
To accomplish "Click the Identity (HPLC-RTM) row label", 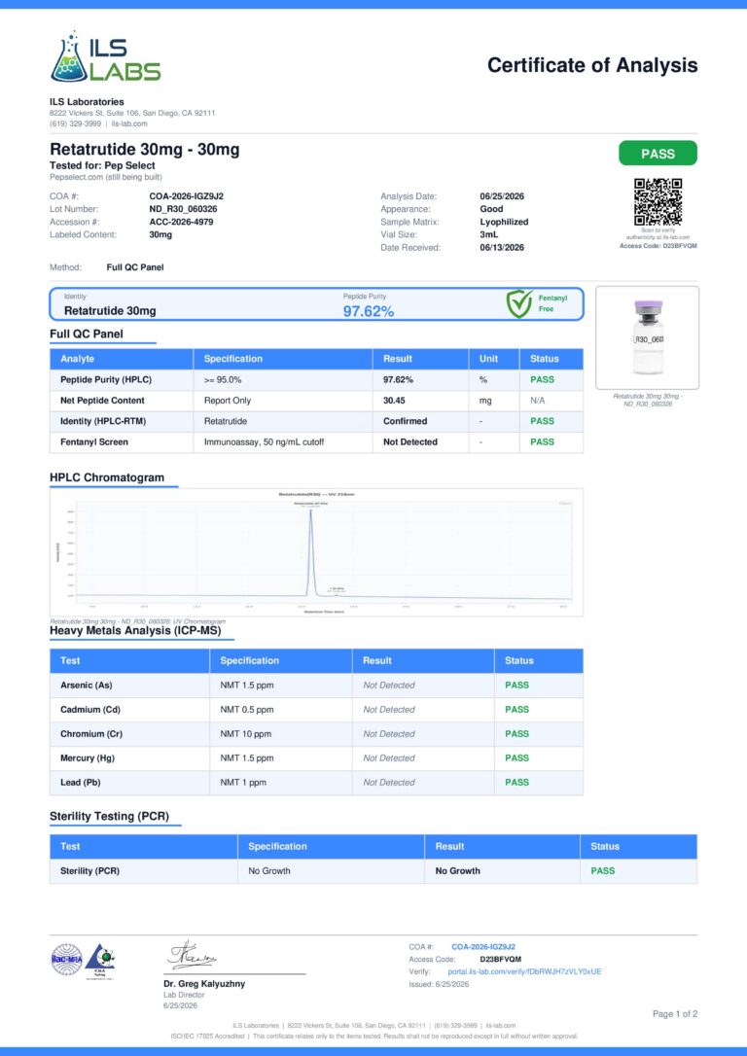I will pyautogui.click(x=103, y=422).
